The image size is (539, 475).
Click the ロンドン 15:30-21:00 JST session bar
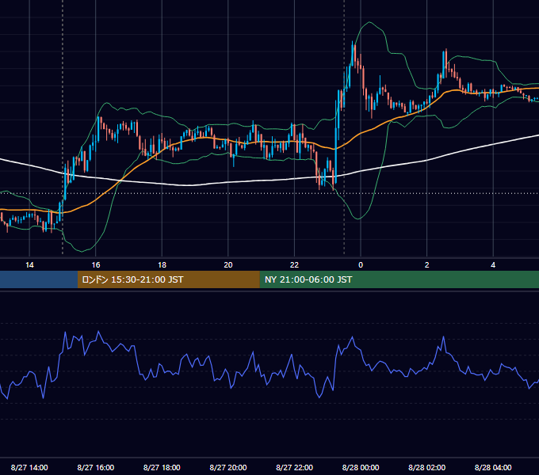[168, 279]
